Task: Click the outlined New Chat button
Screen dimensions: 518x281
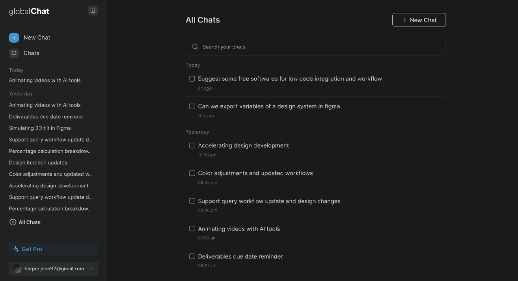Action: (x=419, y=20)
